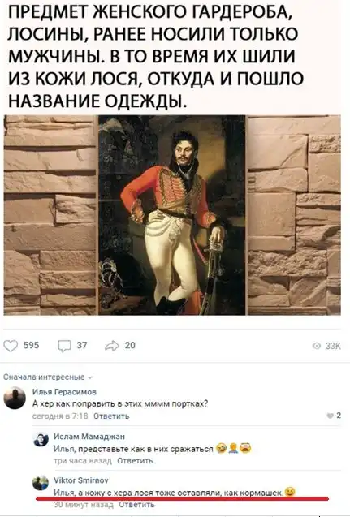Open comments via speech bubble icon
This screenshot has height=517, width=350.
[x=64, y=346]
